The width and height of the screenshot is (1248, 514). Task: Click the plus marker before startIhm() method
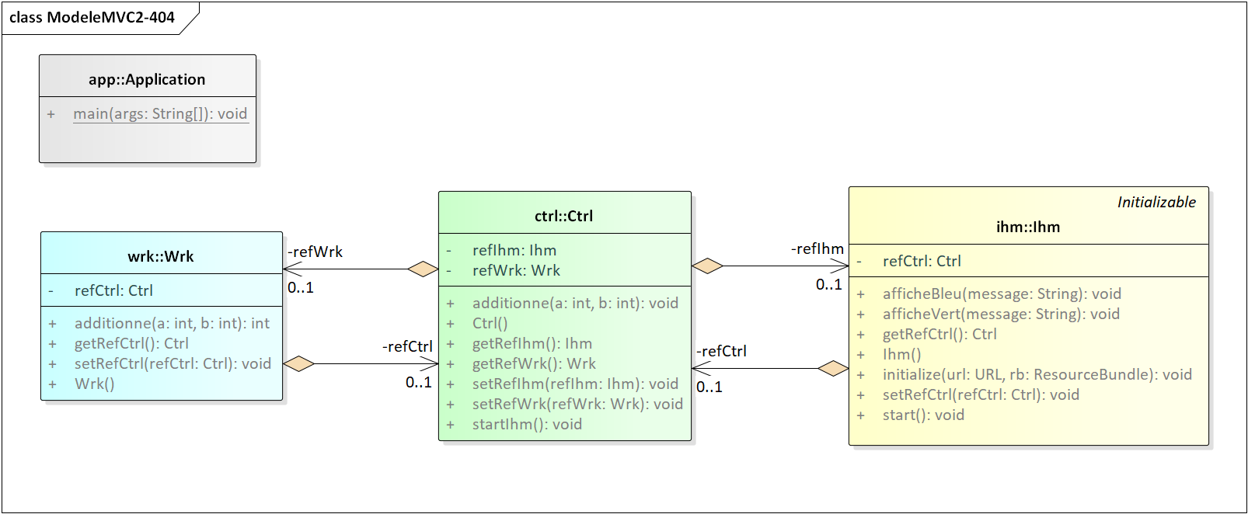(450, 425)
